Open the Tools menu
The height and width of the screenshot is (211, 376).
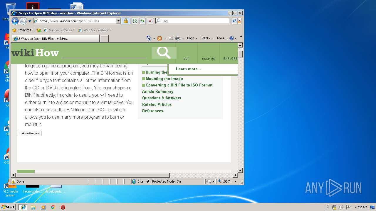pyautogui.click(x=222, y=38)
